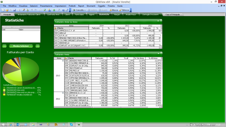Open a document with the folder icon
This screenshot has width=226, height=127.
(7, 10)
